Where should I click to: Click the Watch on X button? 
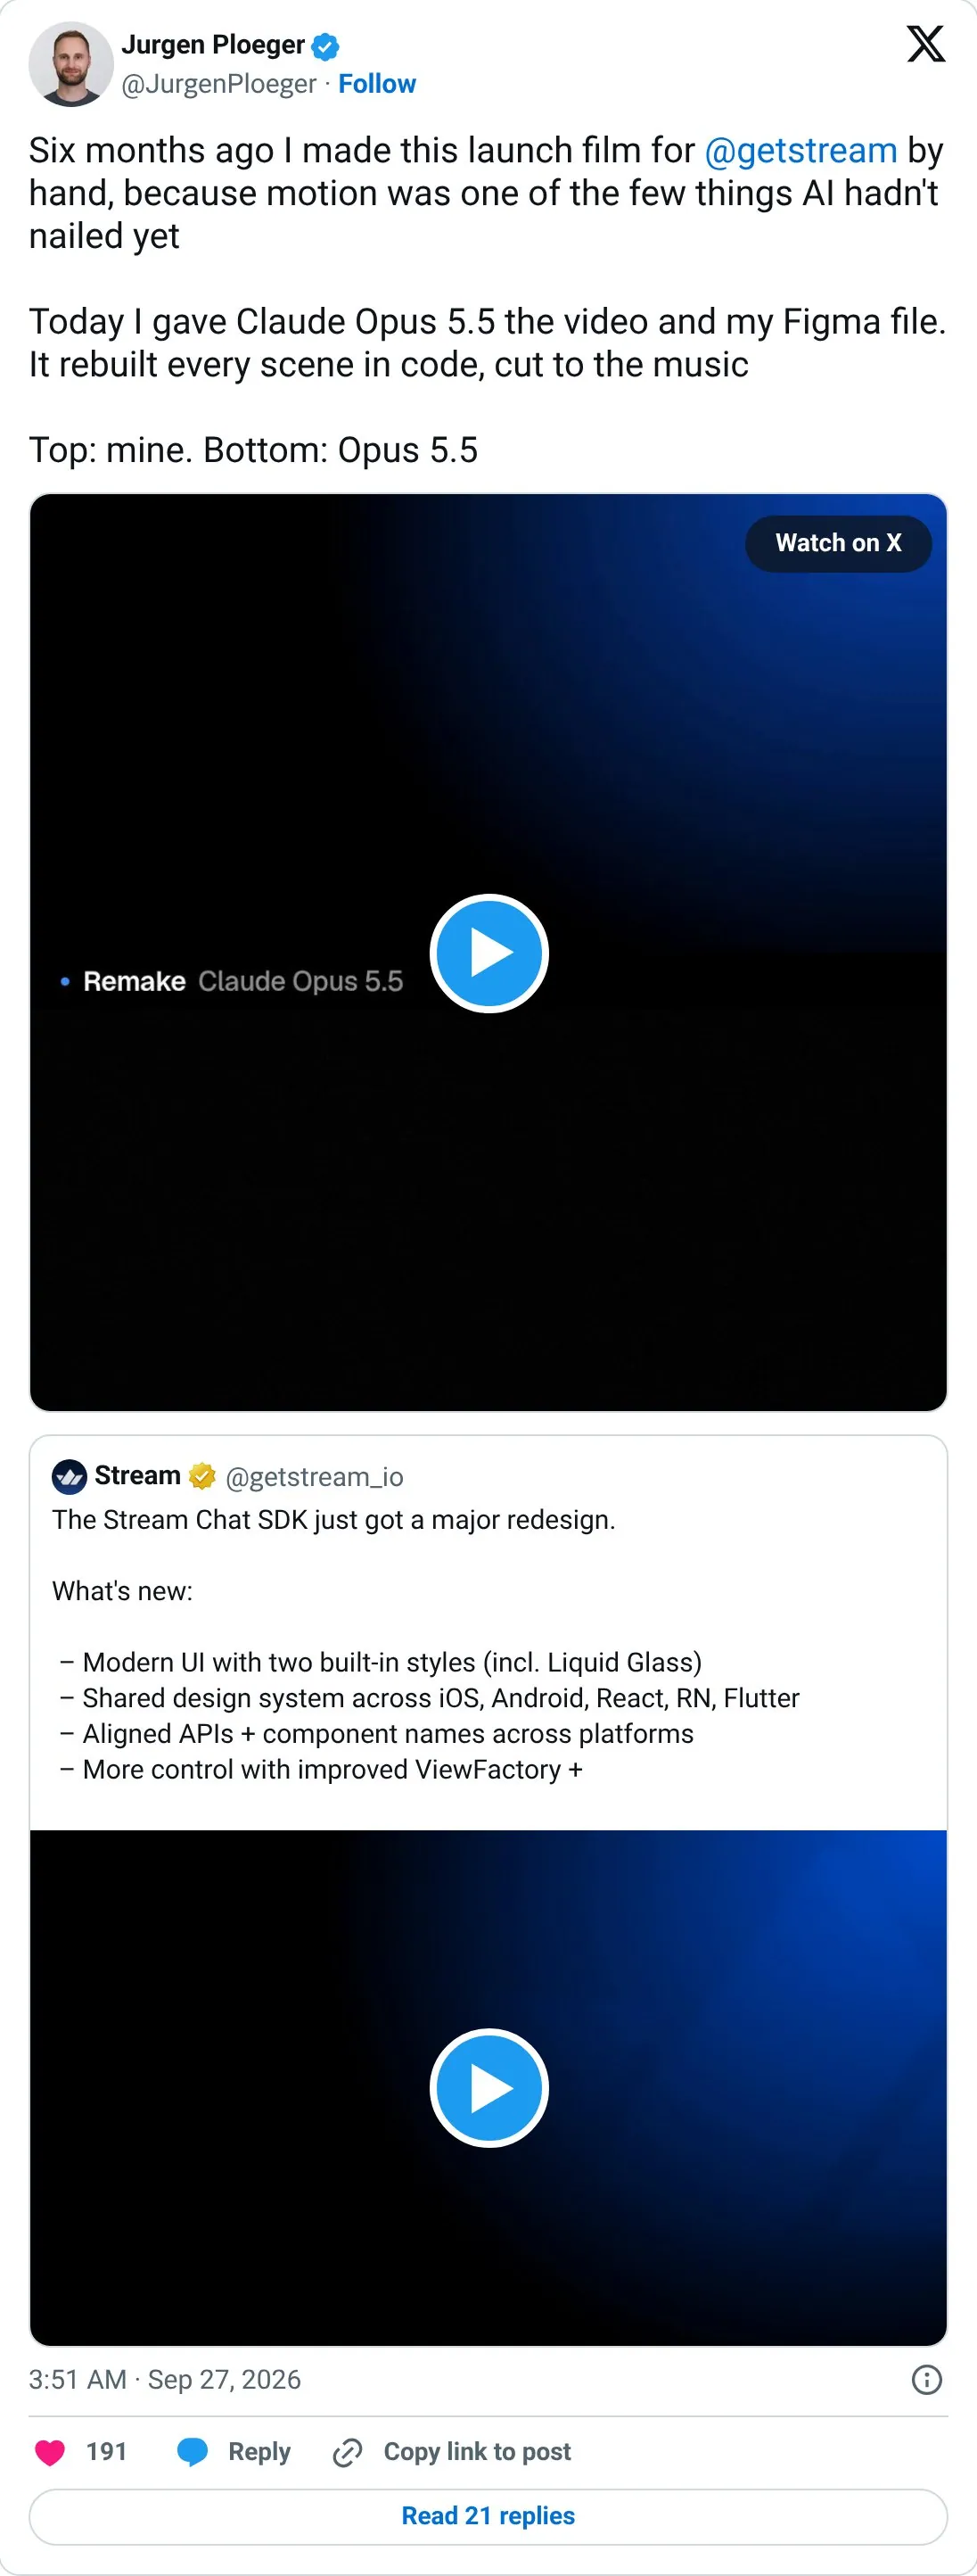838,543
